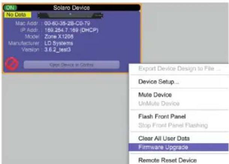Click the IP address 169.254.7.169 (DHCP)
The width and height of the screenshot is (229, 164).
(71, 30)
